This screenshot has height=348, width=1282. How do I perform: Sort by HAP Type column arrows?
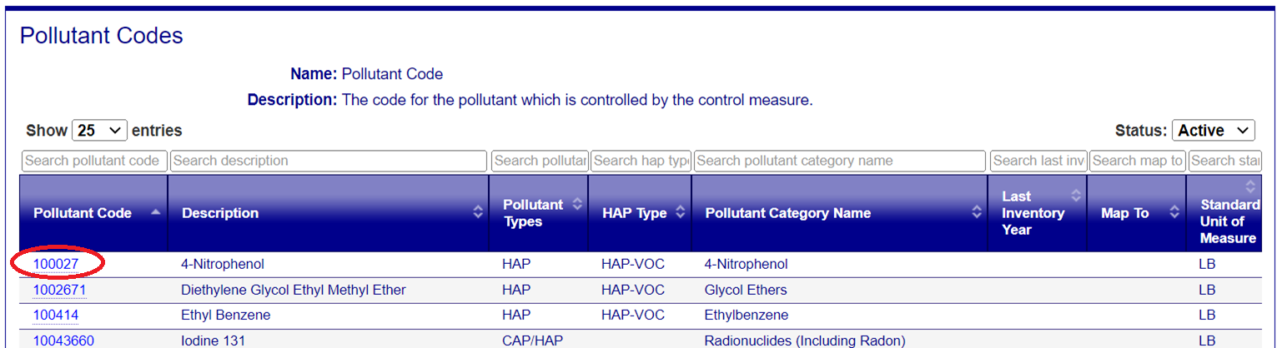pos(680,213)
